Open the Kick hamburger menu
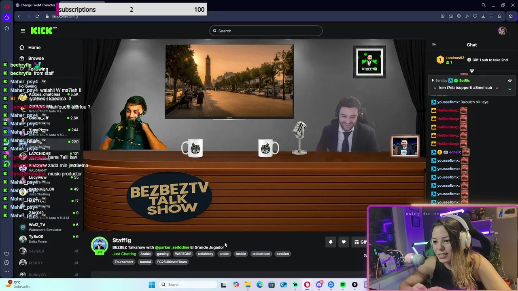The image size is (518, 291). click(x=23, y=31)
